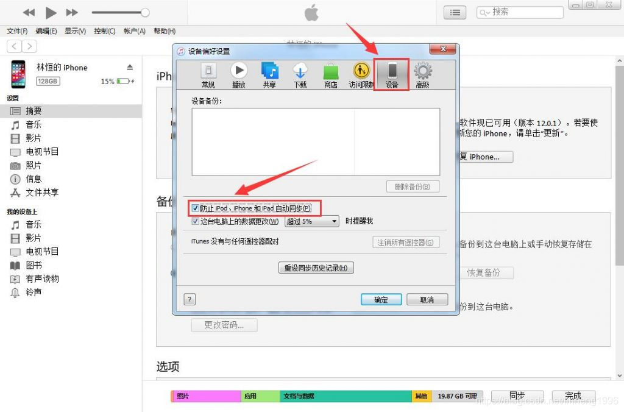Image resolution: width=624 pixels, height=412 pixels.
Task: Open the list view menu icon
Action: 455,13
